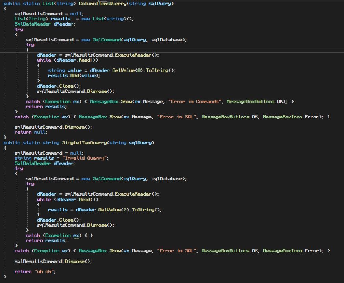The width and height of the screenshot is (344, 283).
Task: Click the results.Add(value); statement
Action: pyautogui.click(x=74, y=76)
